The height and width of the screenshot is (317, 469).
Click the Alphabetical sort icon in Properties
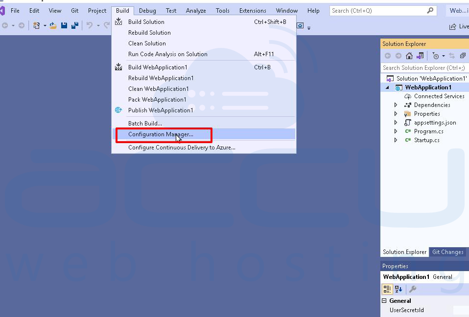point(399,289)
